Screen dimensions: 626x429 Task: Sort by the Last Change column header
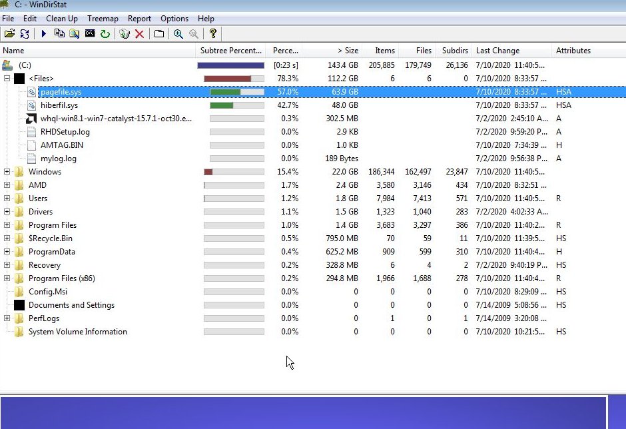click(511, 51)
